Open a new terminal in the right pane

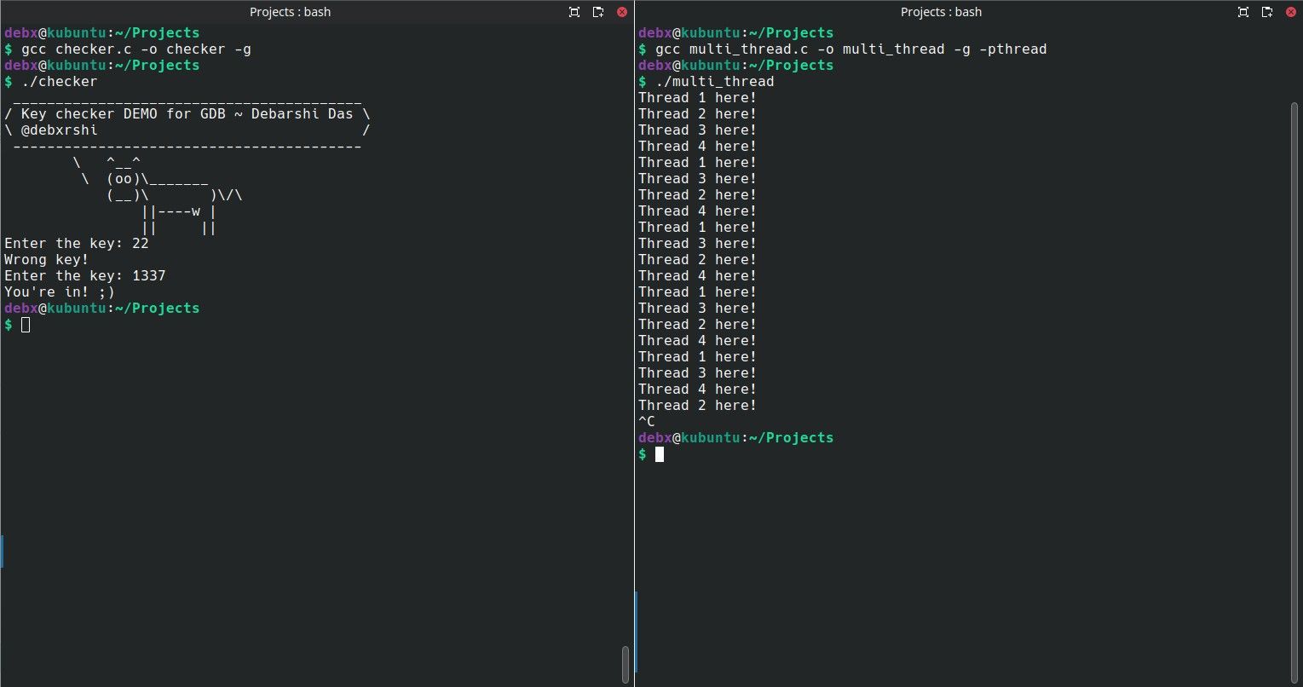coord(1266,12)
